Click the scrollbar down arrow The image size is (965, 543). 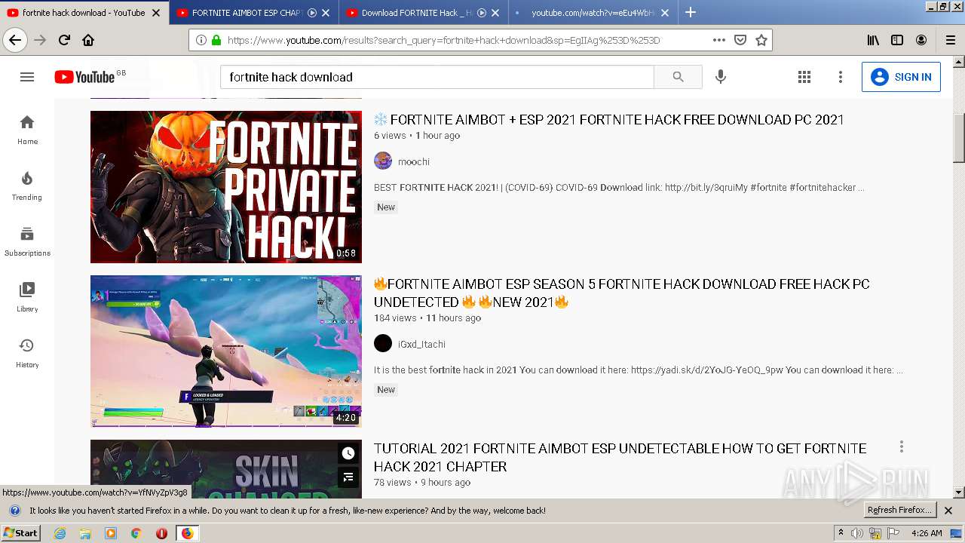tap(959, 492)
